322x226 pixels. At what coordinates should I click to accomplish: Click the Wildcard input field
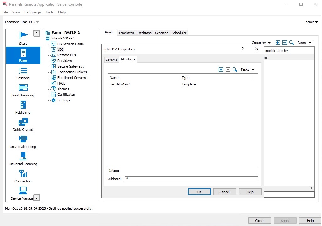point(191,179)
